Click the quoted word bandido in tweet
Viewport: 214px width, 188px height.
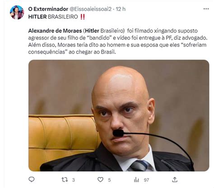click(x=99, y=38)
